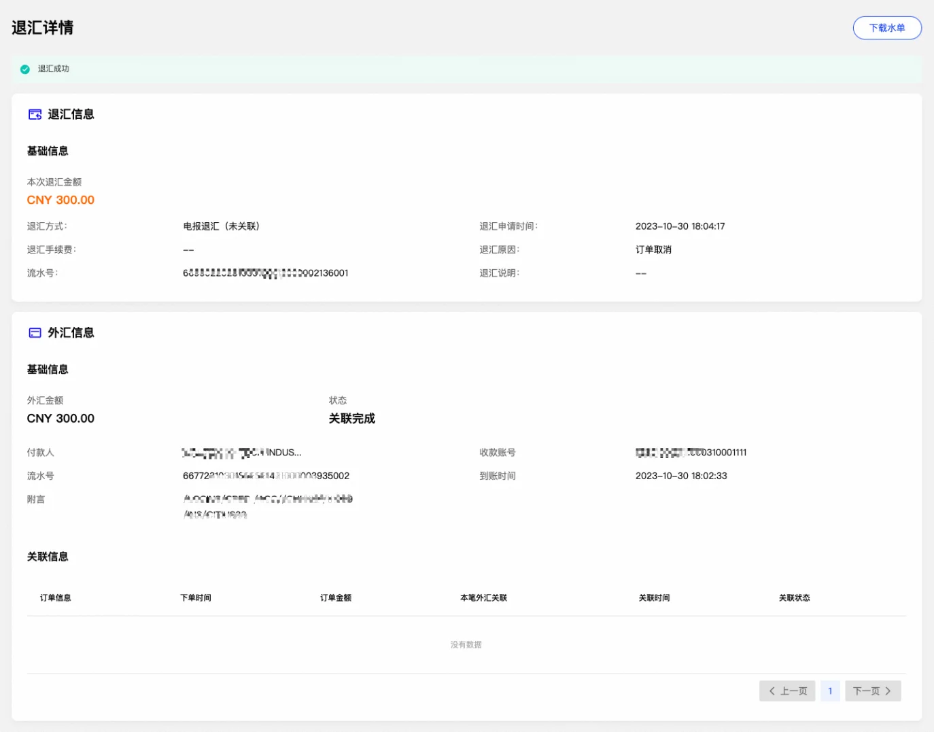Click the 下单时间 column header
This screenshot has width=934, height=732.
195,598
